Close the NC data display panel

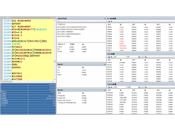pos(55,17)
